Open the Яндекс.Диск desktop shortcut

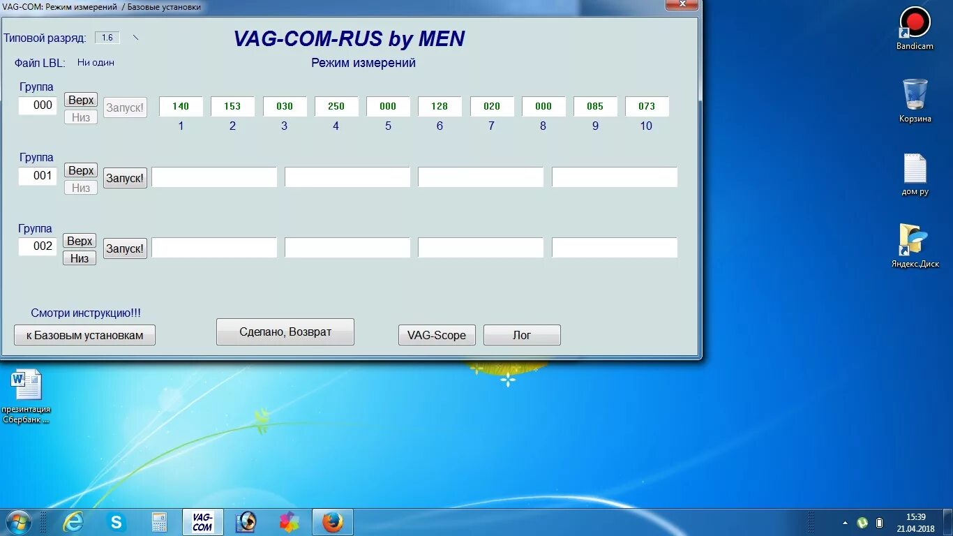[915, 246]
